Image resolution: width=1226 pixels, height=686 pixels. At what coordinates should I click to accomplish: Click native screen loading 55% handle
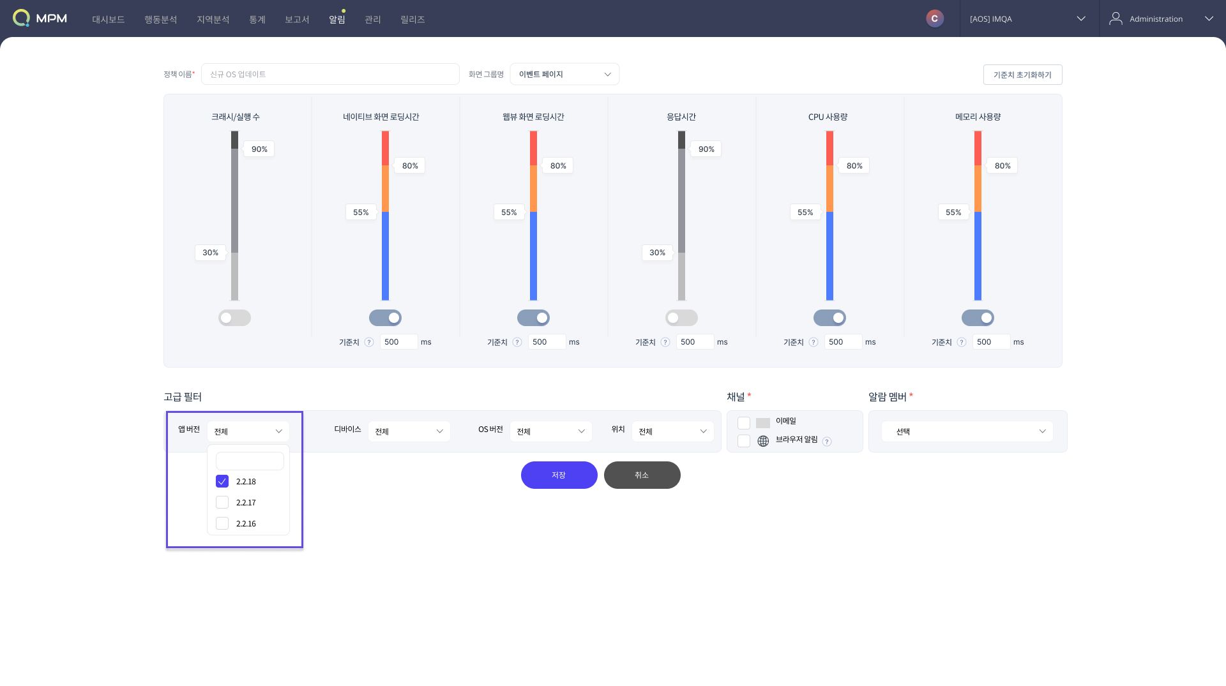coord(361,212)
